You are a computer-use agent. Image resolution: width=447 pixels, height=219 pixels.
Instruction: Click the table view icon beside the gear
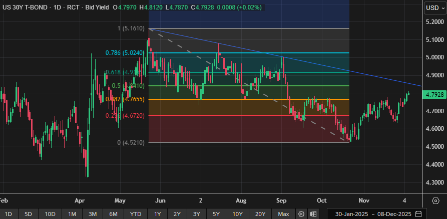click(x=313, y=214)
